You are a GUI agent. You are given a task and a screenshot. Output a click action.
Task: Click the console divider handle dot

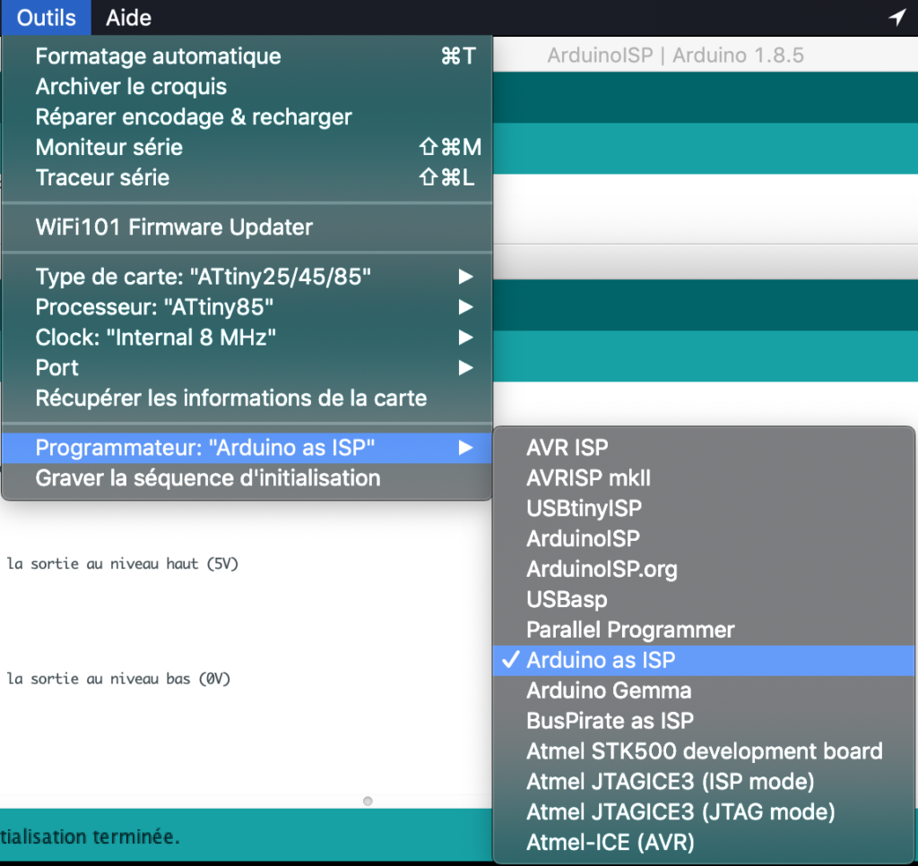(368, 801)
